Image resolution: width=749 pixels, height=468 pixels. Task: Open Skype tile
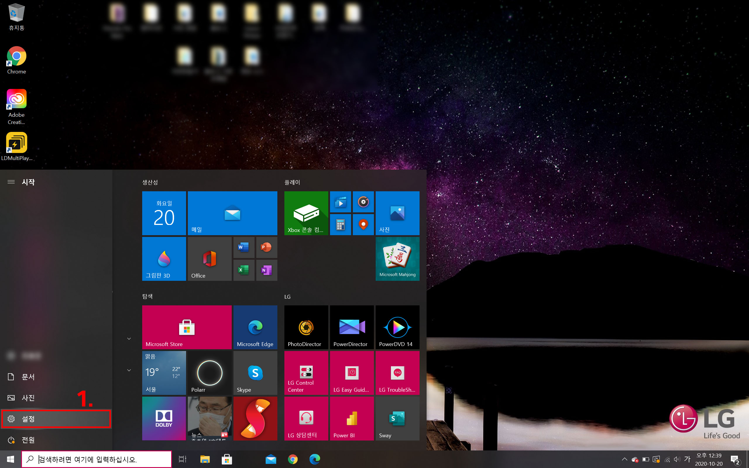(255, 373)
